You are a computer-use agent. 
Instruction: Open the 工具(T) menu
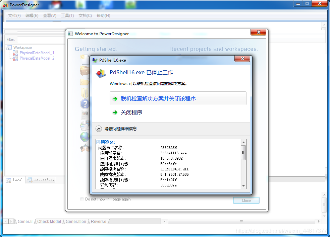tap(67, 15)
